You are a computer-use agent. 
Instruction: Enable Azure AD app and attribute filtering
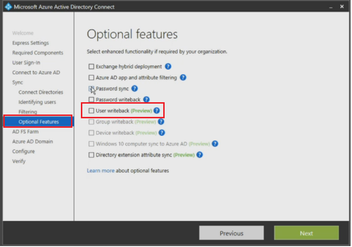[x=91, y=78]
